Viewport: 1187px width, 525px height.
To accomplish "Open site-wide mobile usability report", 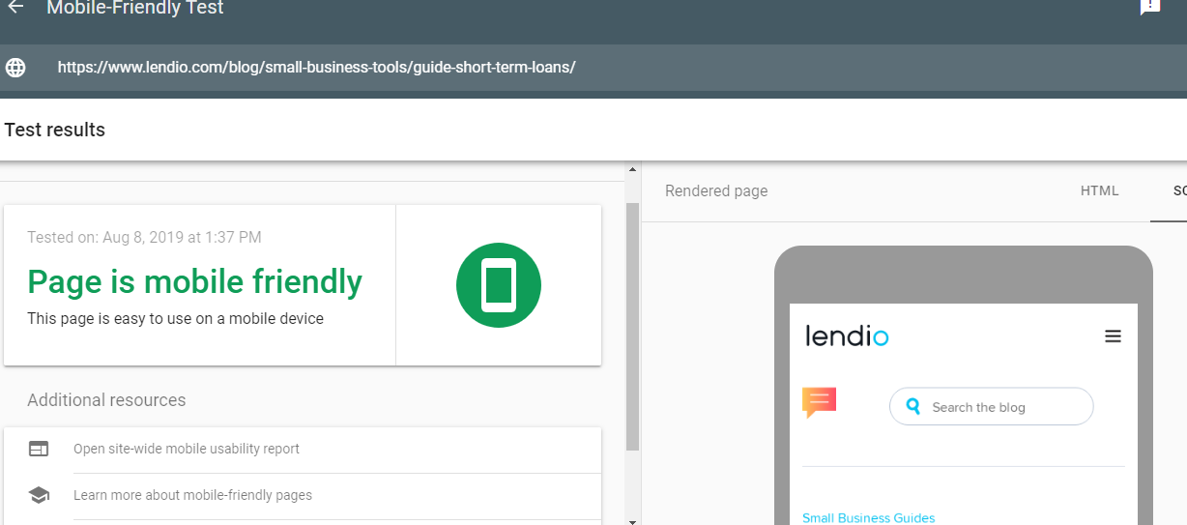I will point(187,449).
